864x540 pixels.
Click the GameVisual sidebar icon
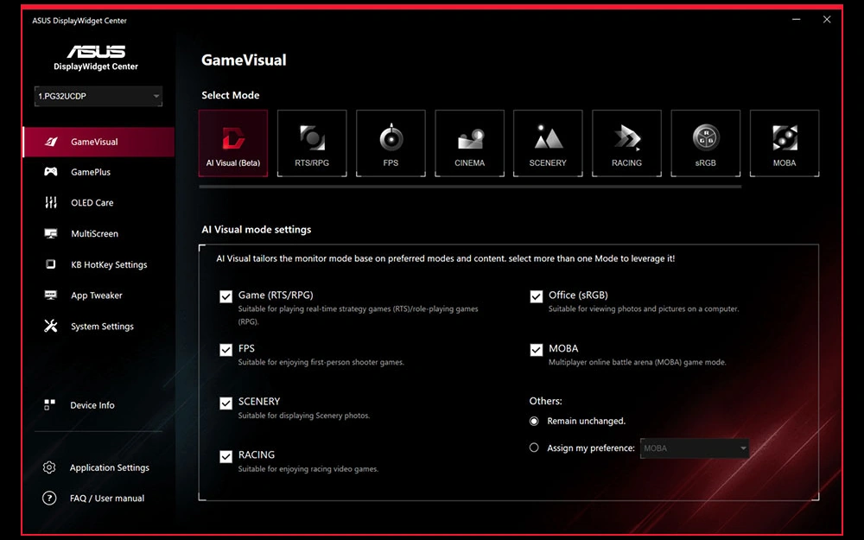coord(51,142)
